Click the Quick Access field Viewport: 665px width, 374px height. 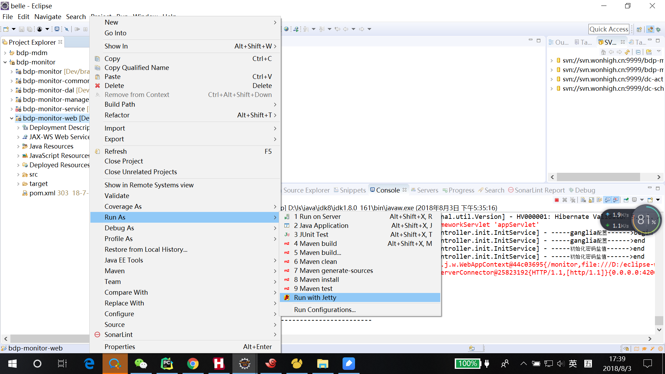click(x=609, y=29)
